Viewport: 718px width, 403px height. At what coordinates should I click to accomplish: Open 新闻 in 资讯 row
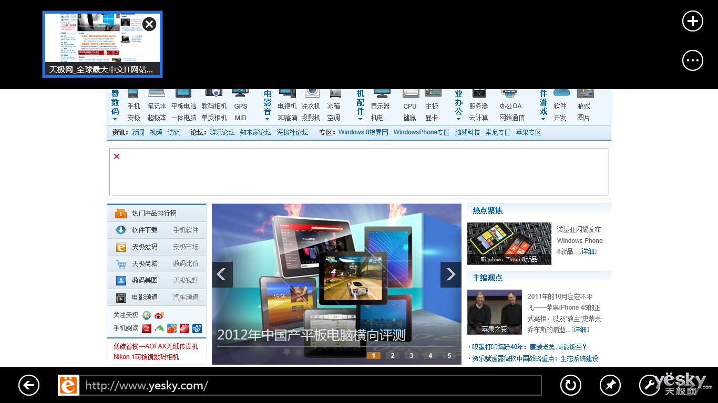tap(138, 132)
